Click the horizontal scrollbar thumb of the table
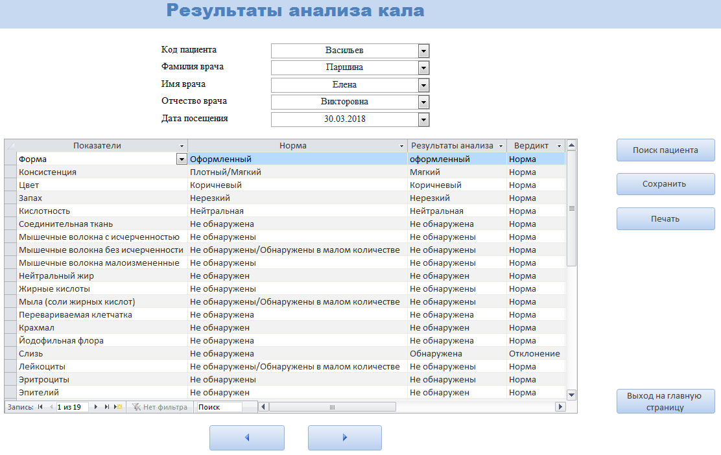The image size is (721, 455). pos(333,407)
